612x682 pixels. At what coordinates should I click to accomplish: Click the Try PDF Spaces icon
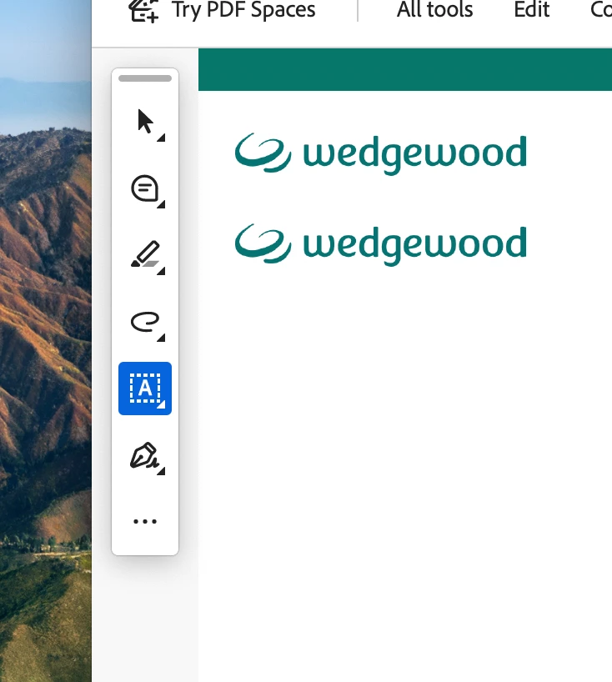click(143, 11)
